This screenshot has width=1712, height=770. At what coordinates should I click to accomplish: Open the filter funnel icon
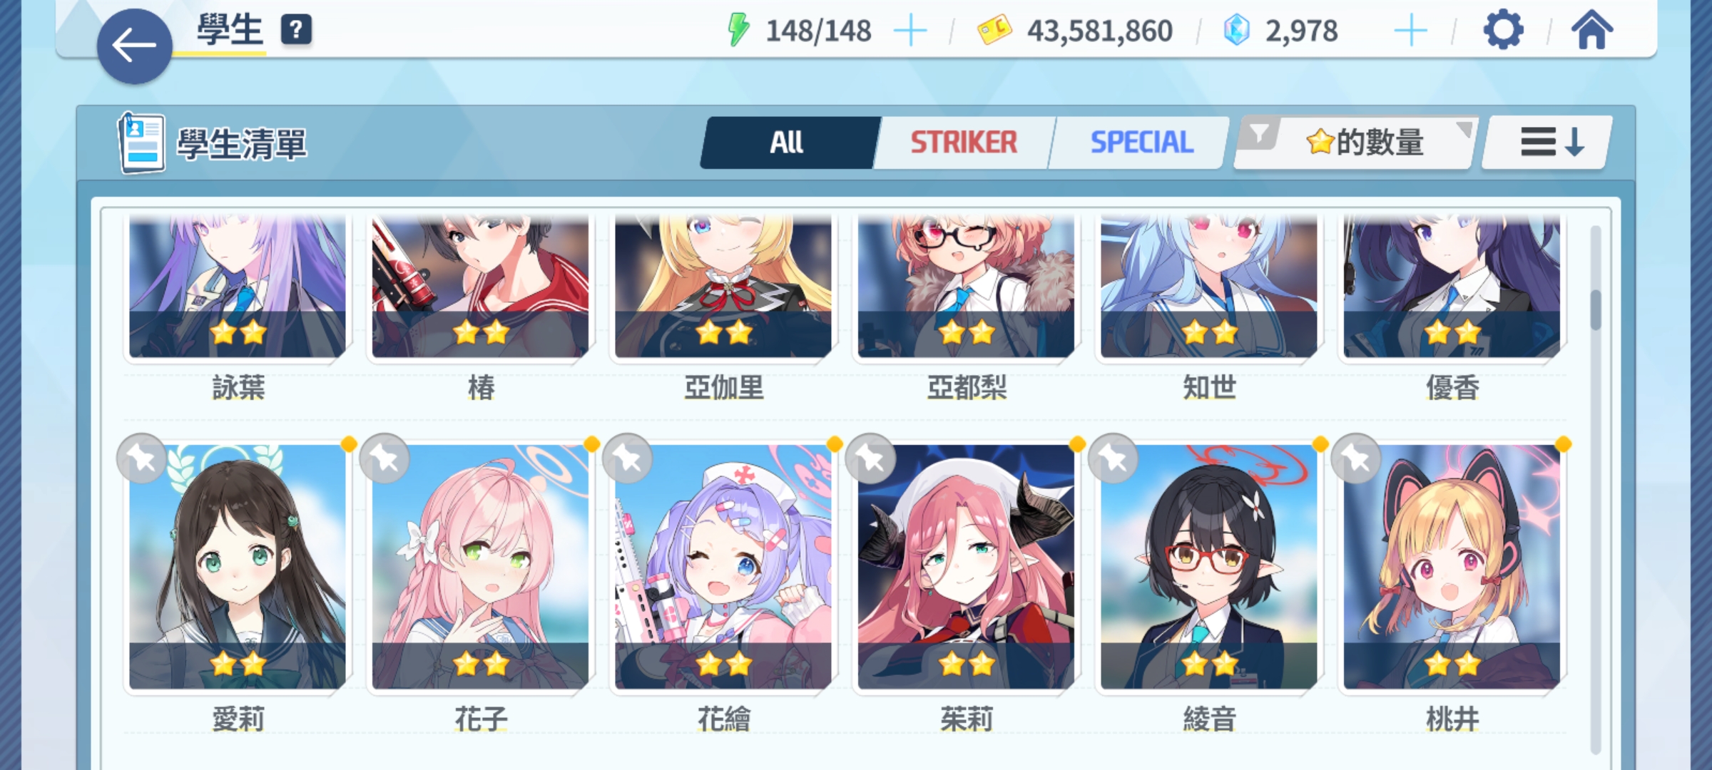(1260, 133)
